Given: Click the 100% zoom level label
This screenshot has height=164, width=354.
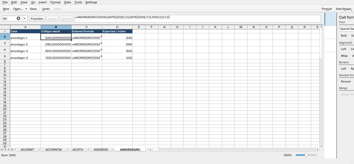Looking at the screenshot, I should point(287,155).
